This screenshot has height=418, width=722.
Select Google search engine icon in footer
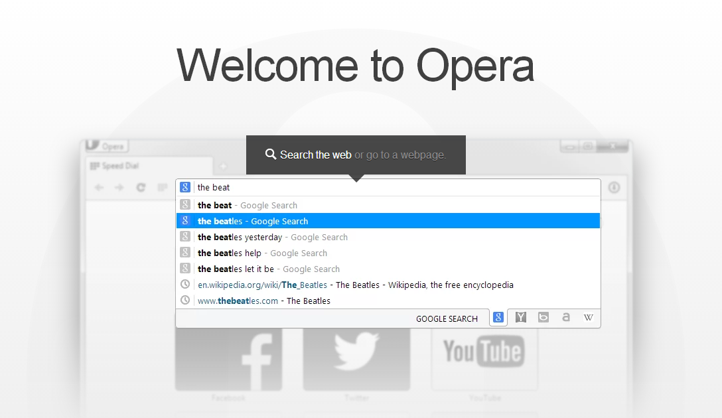pos(498,317)
